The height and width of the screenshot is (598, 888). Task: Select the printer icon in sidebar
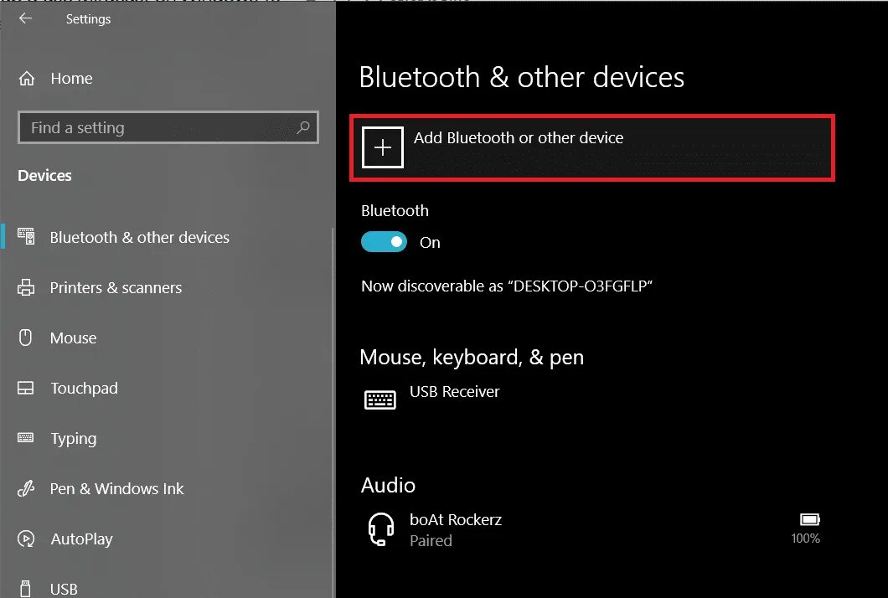pos(26,287)
